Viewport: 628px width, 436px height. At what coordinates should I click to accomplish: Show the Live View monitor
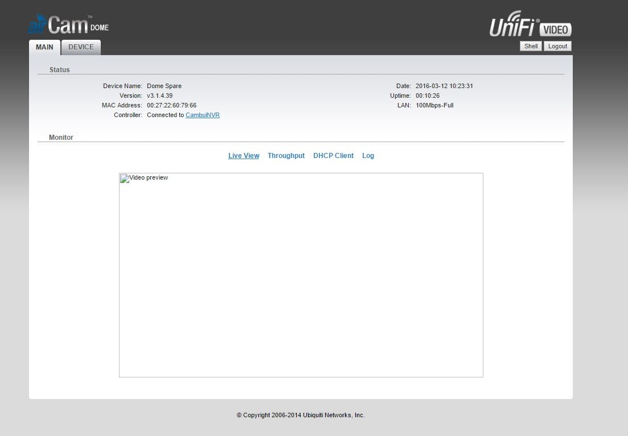(x=244, y=156)
